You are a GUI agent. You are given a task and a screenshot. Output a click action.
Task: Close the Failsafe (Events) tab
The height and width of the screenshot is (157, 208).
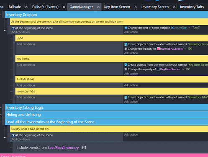[x=64, y=7]
